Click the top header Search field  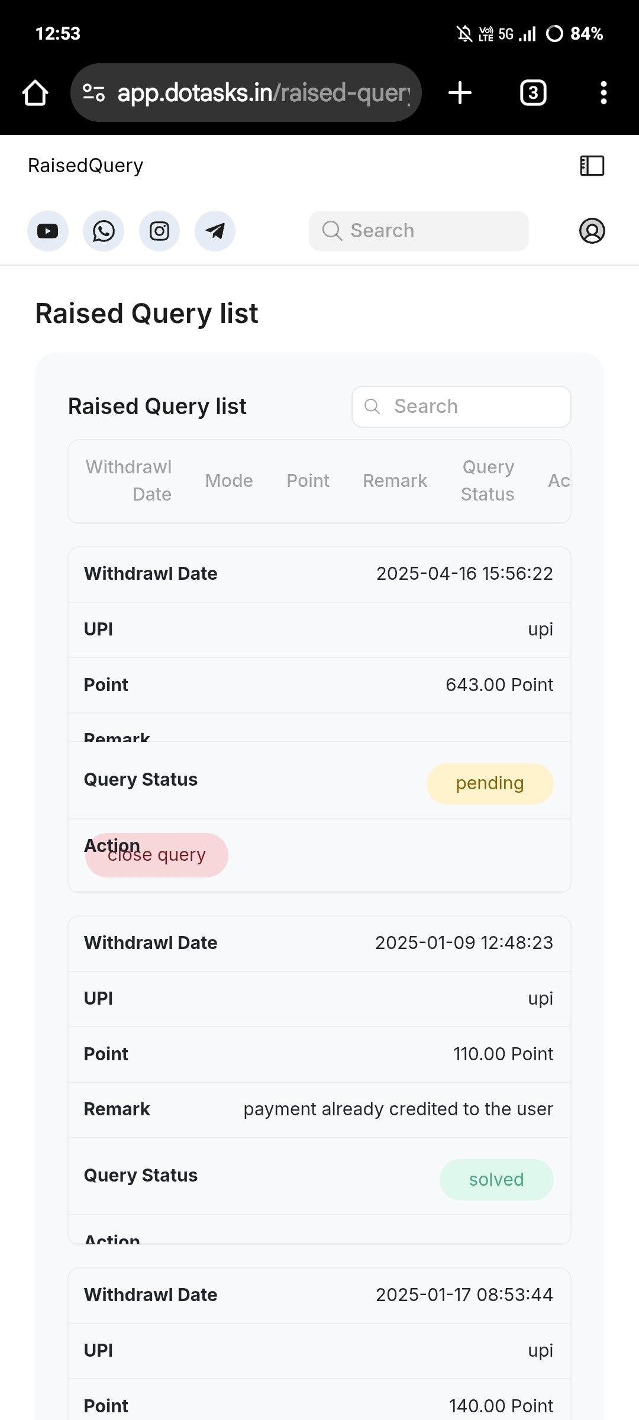click(x=419, y=231)
